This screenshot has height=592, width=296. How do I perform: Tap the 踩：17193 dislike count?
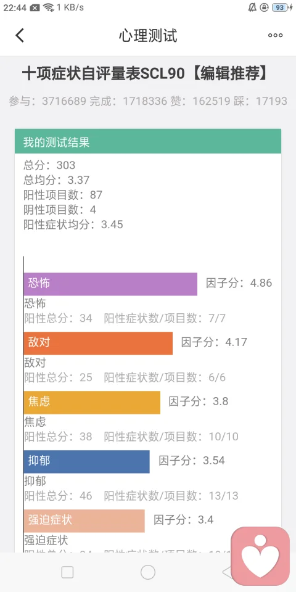pos(260,101)
